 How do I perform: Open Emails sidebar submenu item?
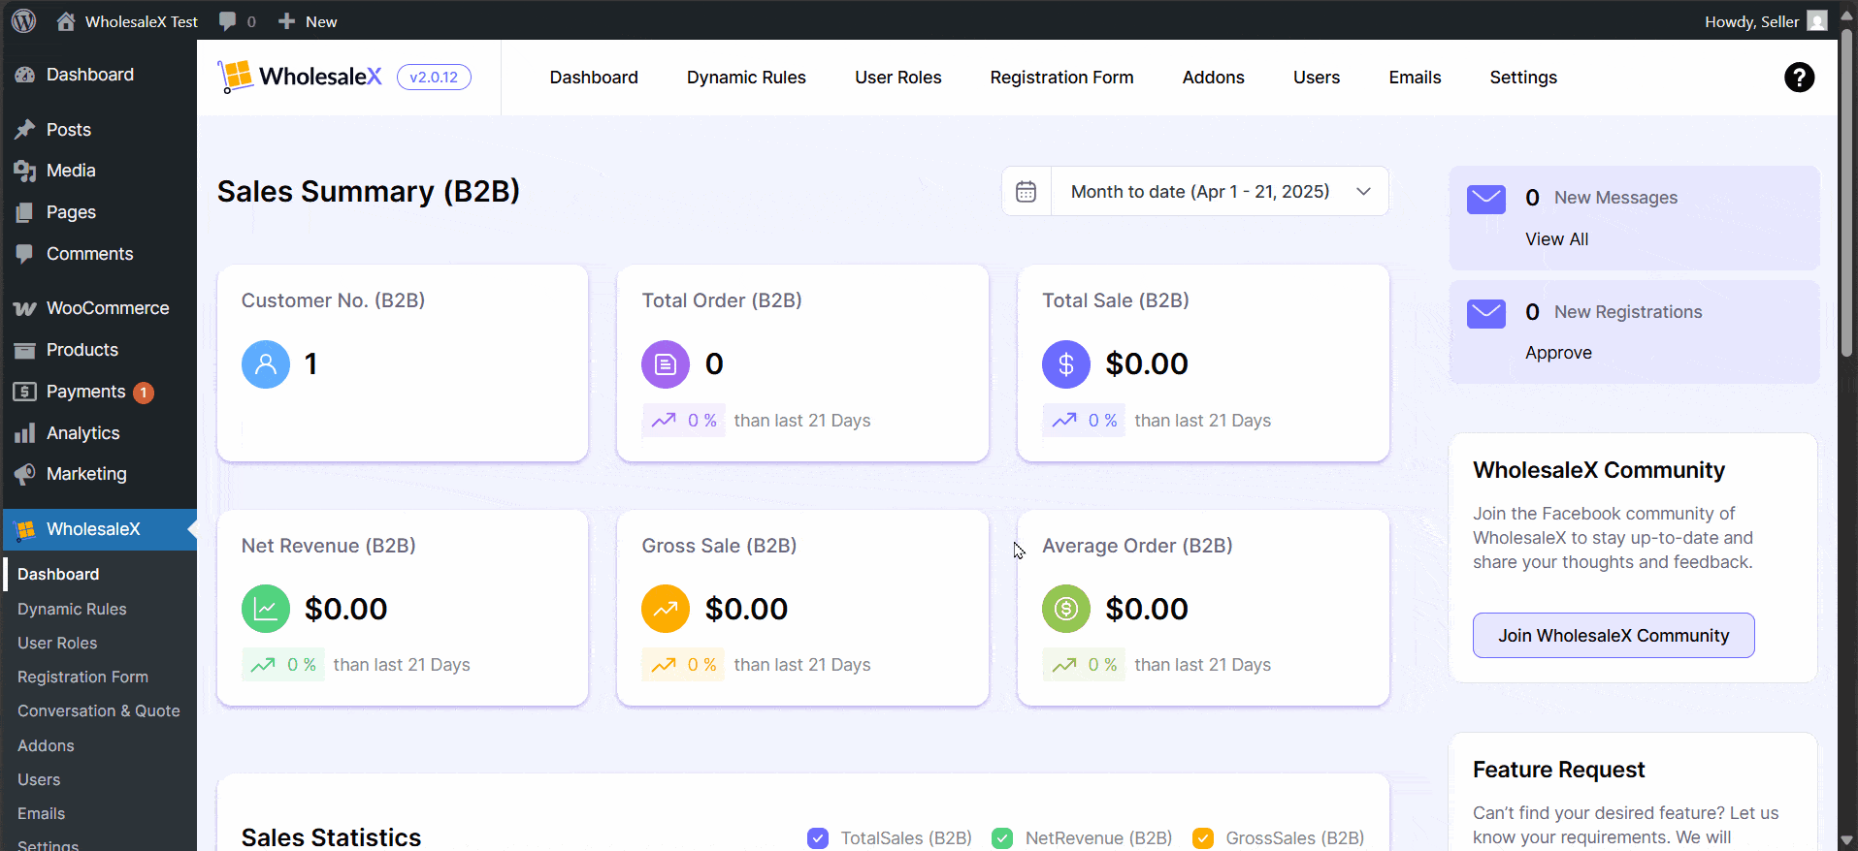point(42,814)
